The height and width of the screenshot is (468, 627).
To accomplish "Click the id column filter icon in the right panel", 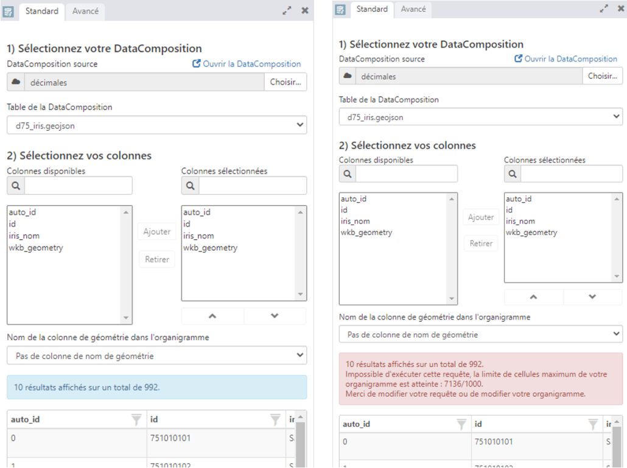I will coord(592,424).
